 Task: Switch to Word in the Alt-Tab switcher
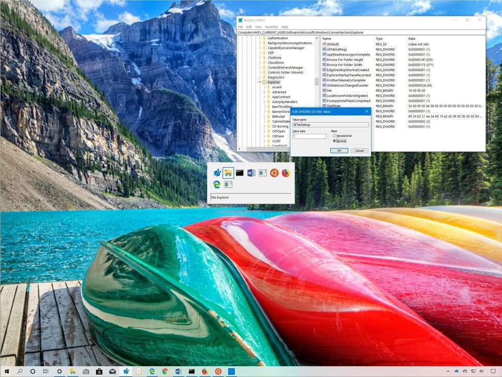pos(252,173)
